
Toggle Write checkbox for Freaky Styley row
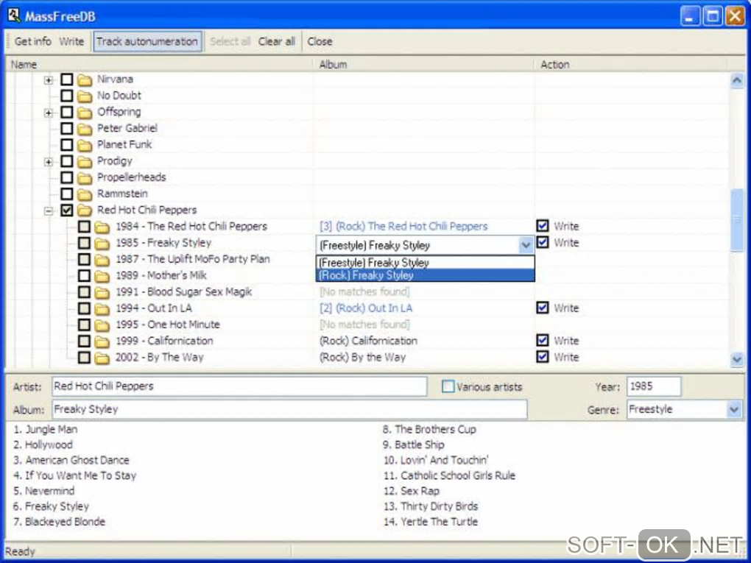click(542, 242)
